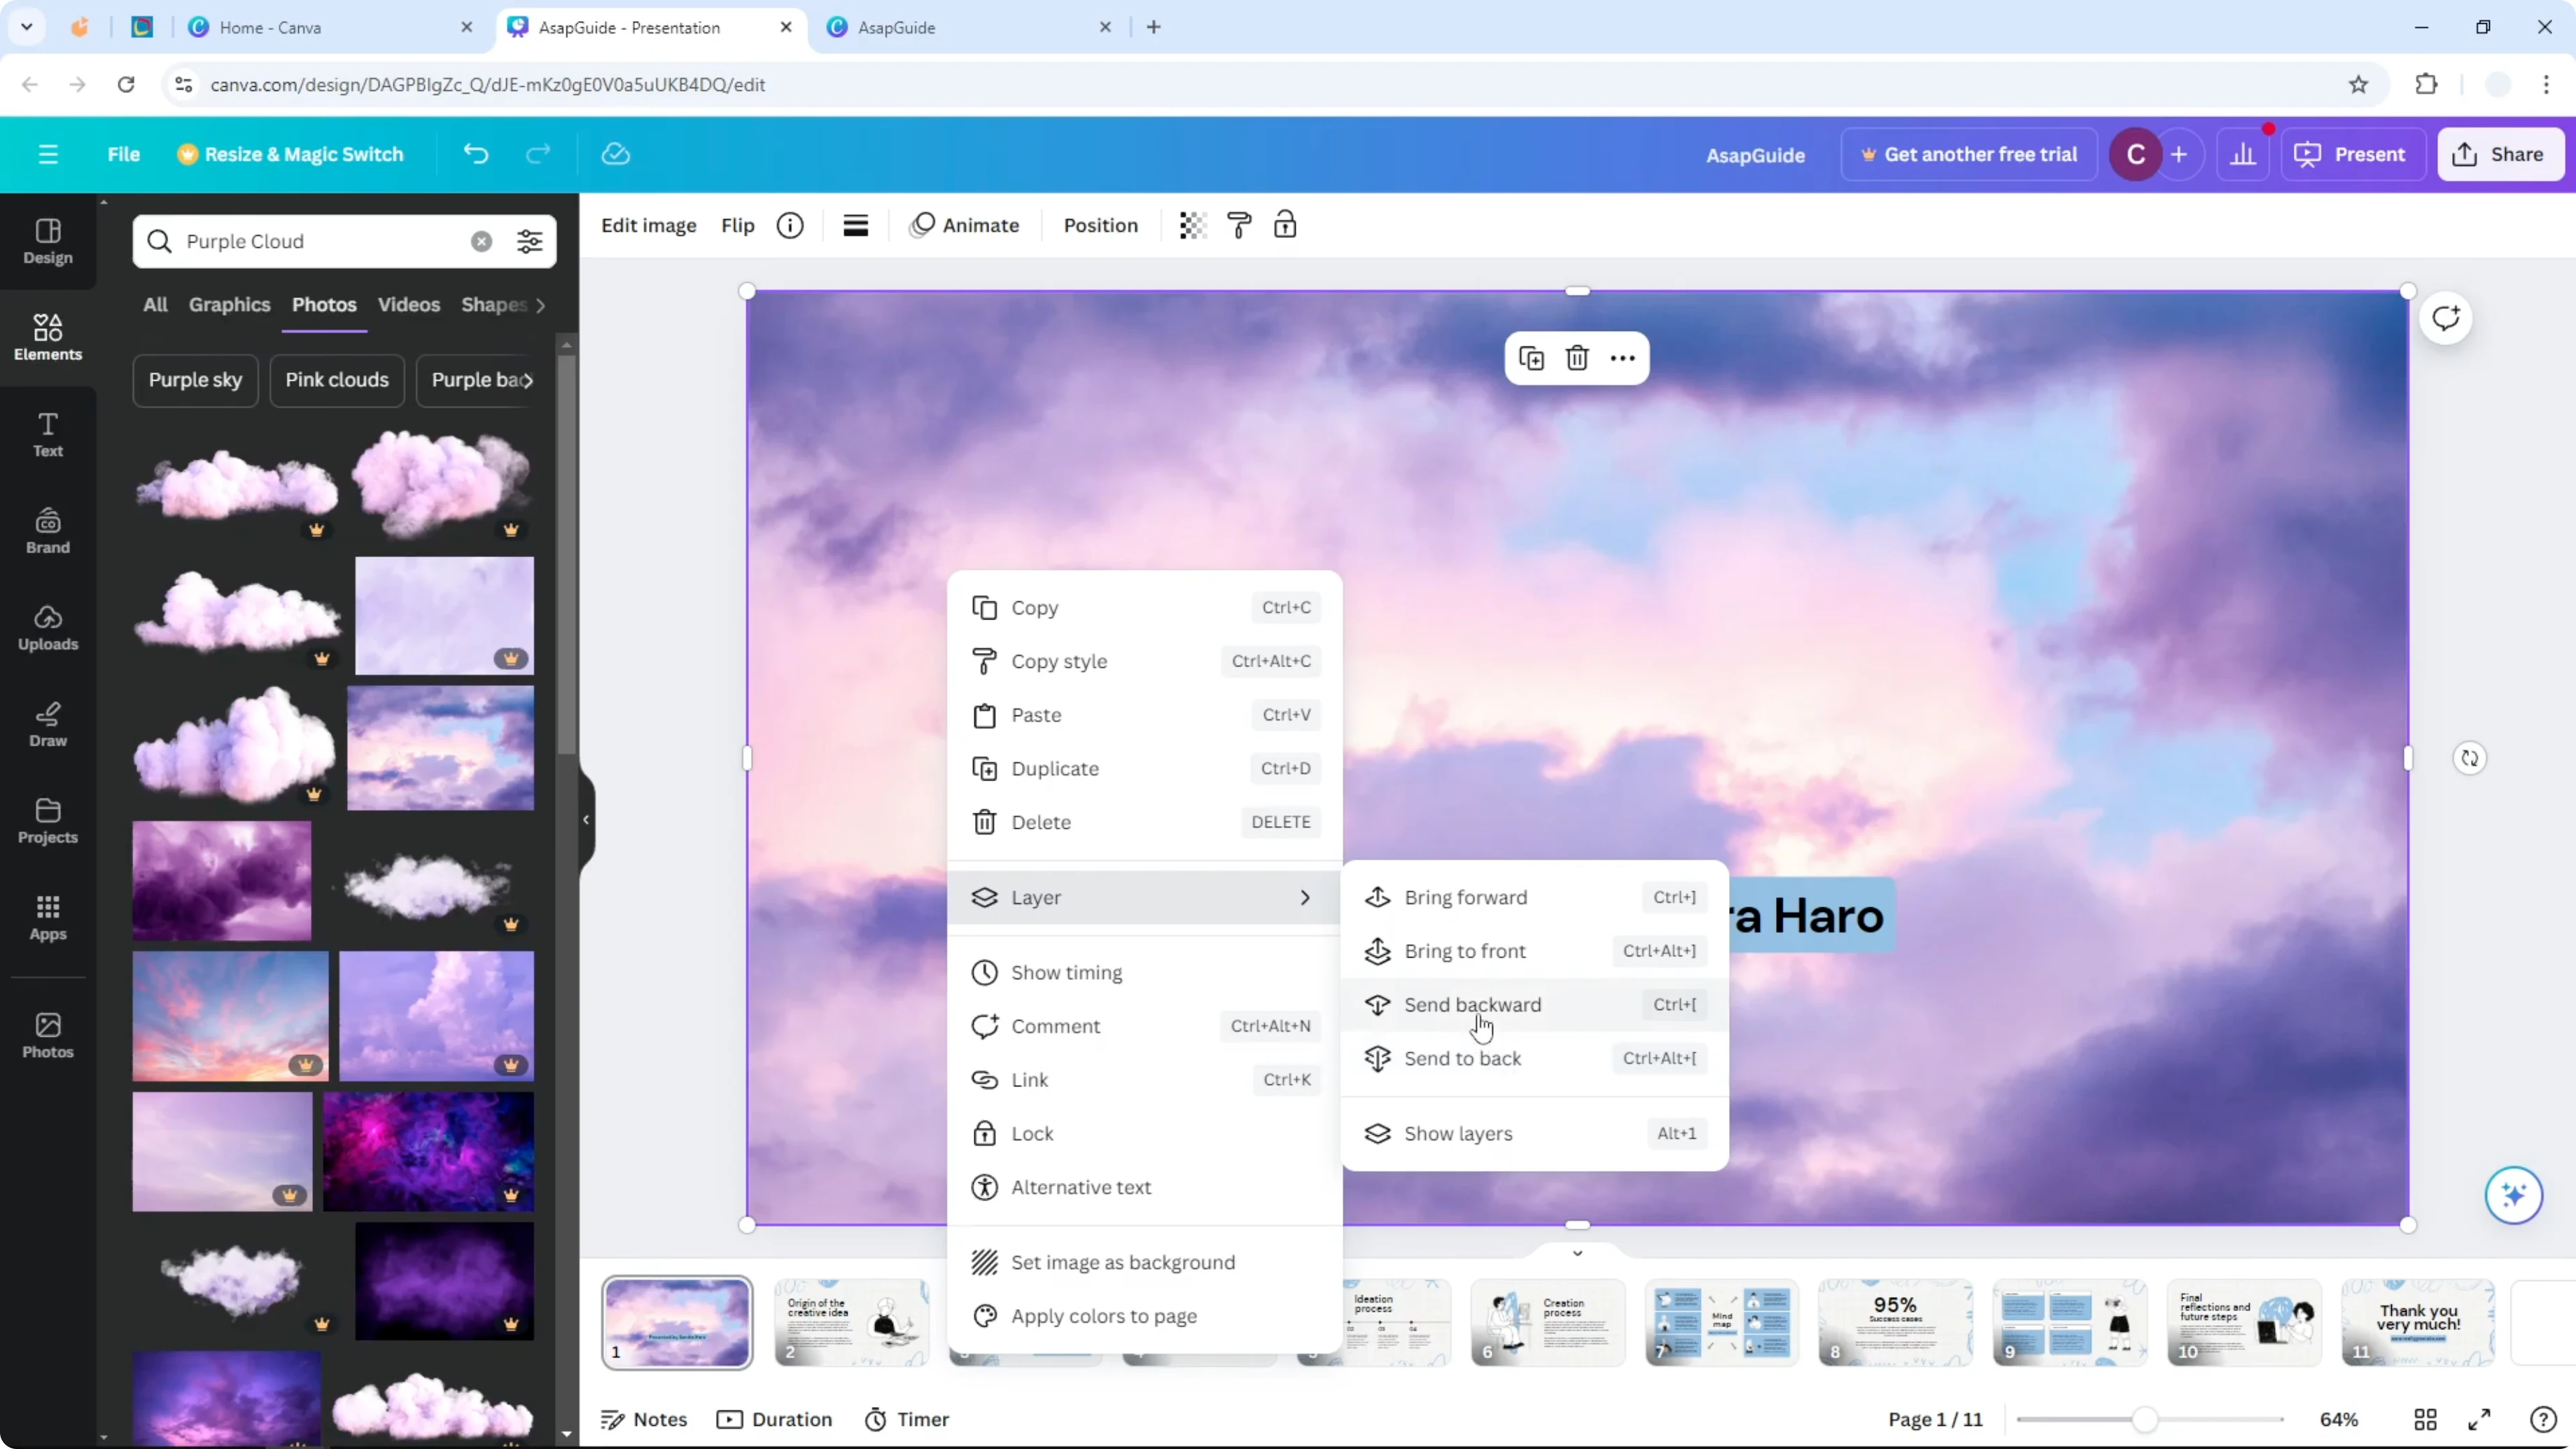Open the Apps sidebar panel
2576x1449 pixels.
tap(48, 918)
